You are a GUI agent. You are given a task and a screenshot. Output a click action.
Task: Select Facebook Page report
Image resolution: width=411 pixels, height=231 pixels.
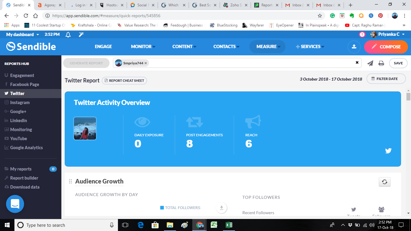pyautogui.click(x=24, y=85)
